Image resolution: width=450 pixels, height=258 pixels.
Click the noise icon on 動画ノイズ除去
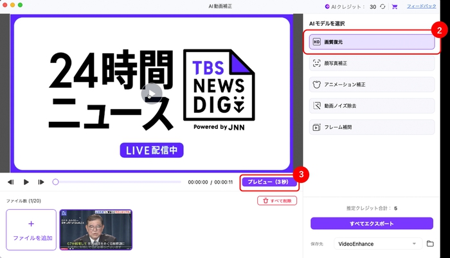coord(316,106)
